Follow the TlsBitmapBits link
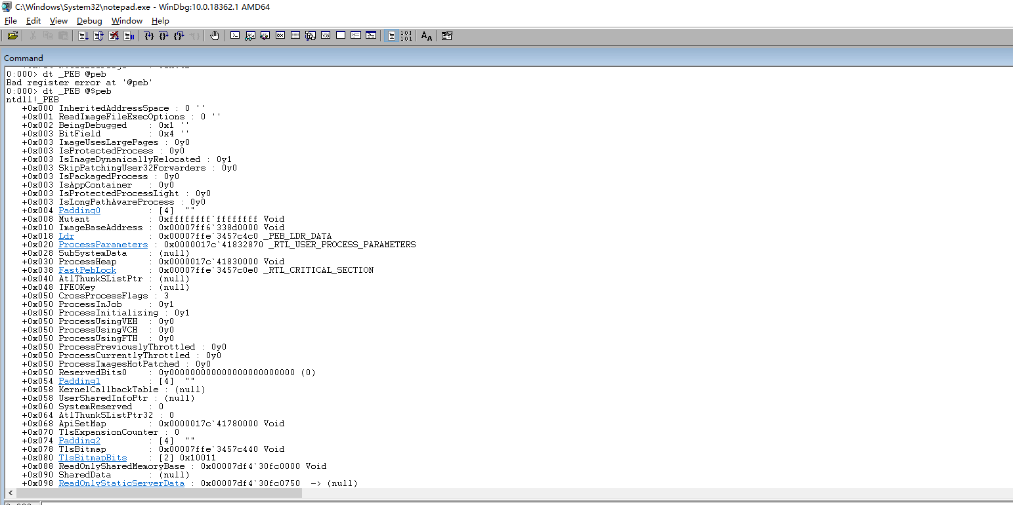 [x=93, y=458]
